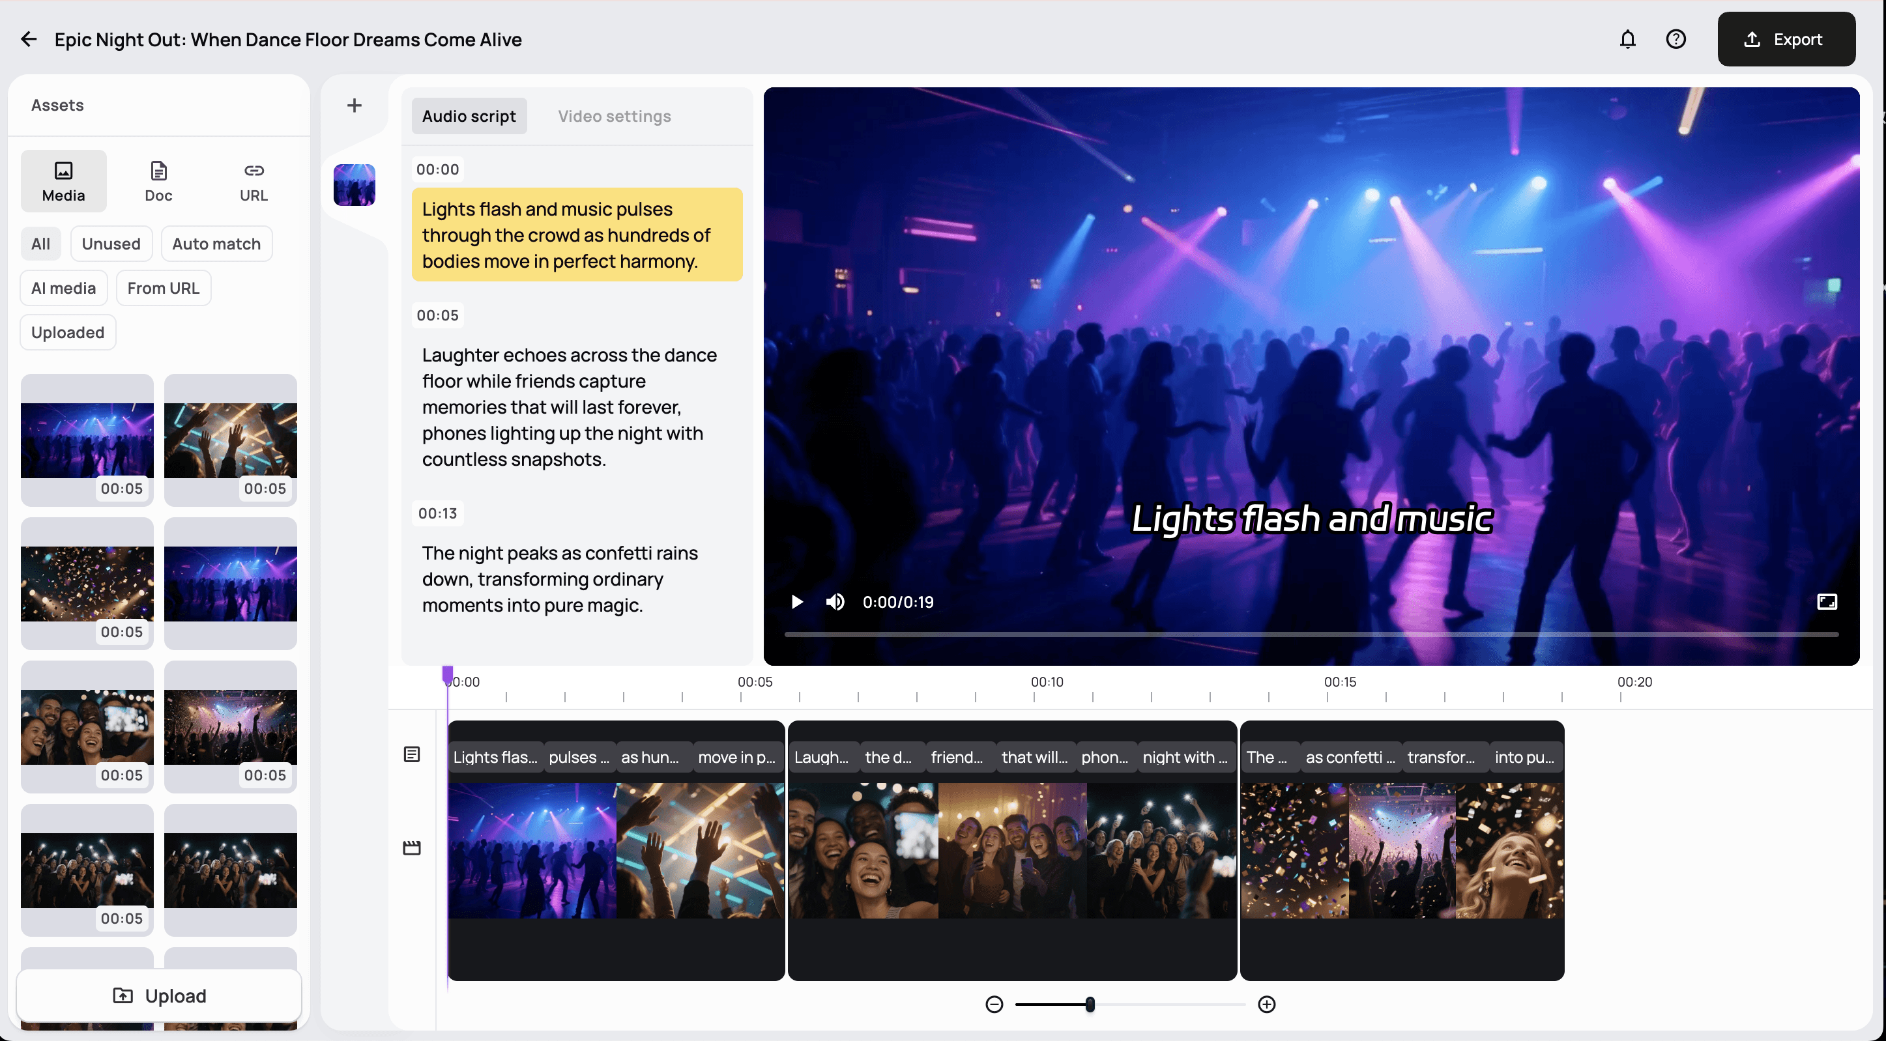Mute the preview volume speaker icon
Viewport: 1886px width, 1041px height.
[x=835, y=602]
